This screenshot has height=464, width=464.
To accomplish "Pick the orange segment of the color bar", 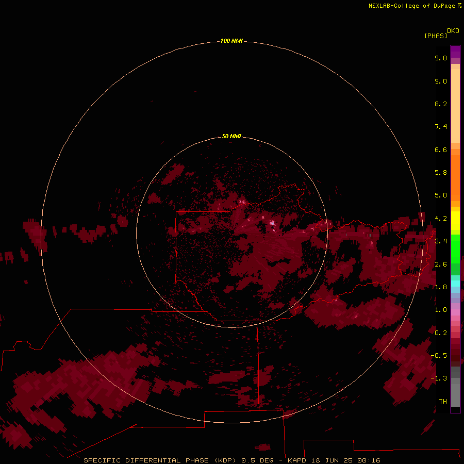I will 455,177.
